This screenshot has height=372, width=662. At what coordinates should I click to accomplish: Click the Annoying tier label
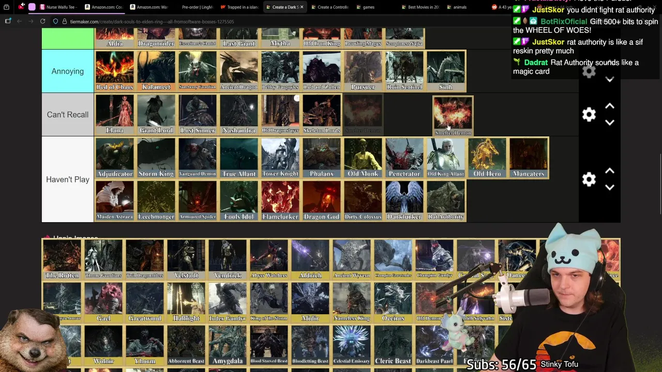click(68, 71)
